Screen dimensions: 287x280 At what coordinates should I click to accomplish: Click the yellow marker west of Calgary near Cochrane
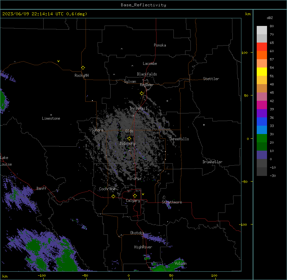click(113, 196)
